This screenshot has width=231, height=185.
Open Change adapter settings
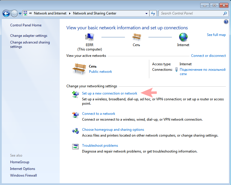pos(29,36)
